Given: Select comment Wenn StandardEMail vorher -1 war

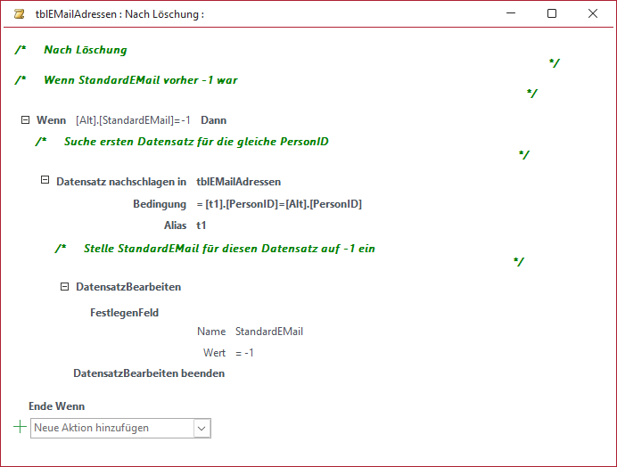Looking at the screenshot, I should (x=140, y=80).
